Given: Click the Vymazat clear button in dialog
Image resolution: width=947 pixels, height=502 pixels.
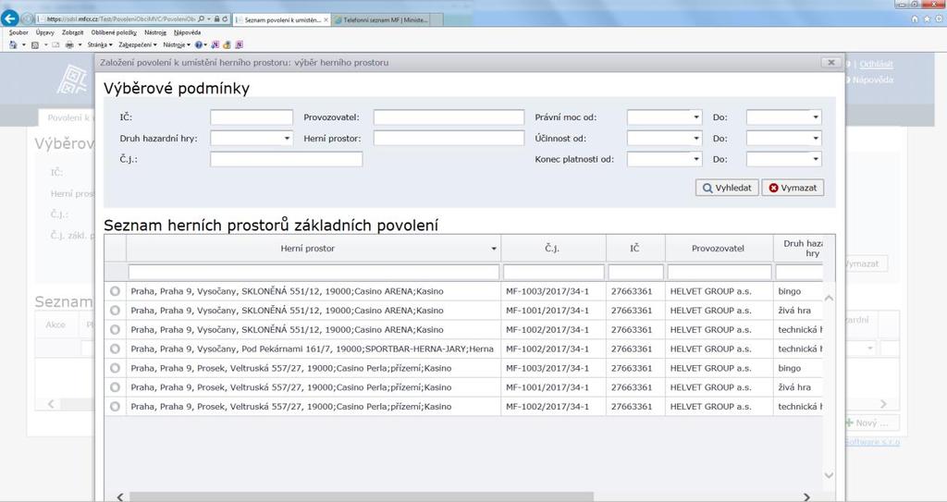Looking at the screenshot, I should [x=793, y=188].
